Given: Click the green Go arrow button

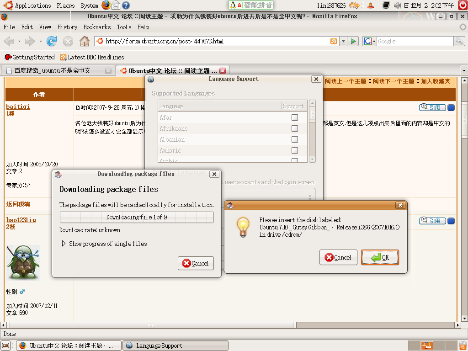Looking at the screenshot, I should coord(353,41).
